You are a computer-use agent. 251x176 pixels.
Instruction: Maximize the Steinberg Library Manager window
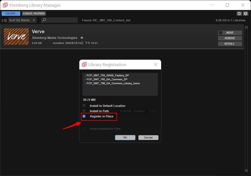(x=227, y=5)
